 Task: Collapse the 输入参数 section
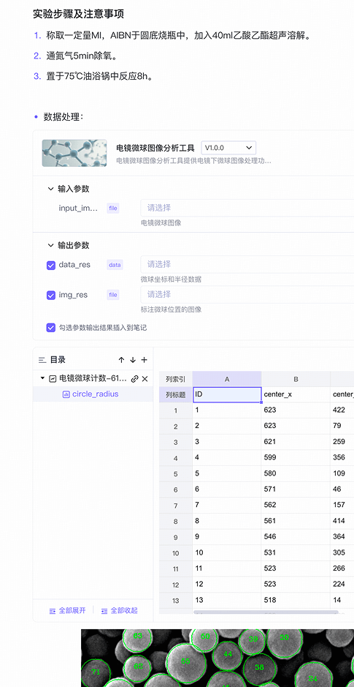click(x=50, y=189)
